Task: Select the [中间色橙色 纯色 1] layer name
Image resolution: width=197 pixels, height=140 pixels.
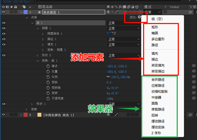Action: 59,115
